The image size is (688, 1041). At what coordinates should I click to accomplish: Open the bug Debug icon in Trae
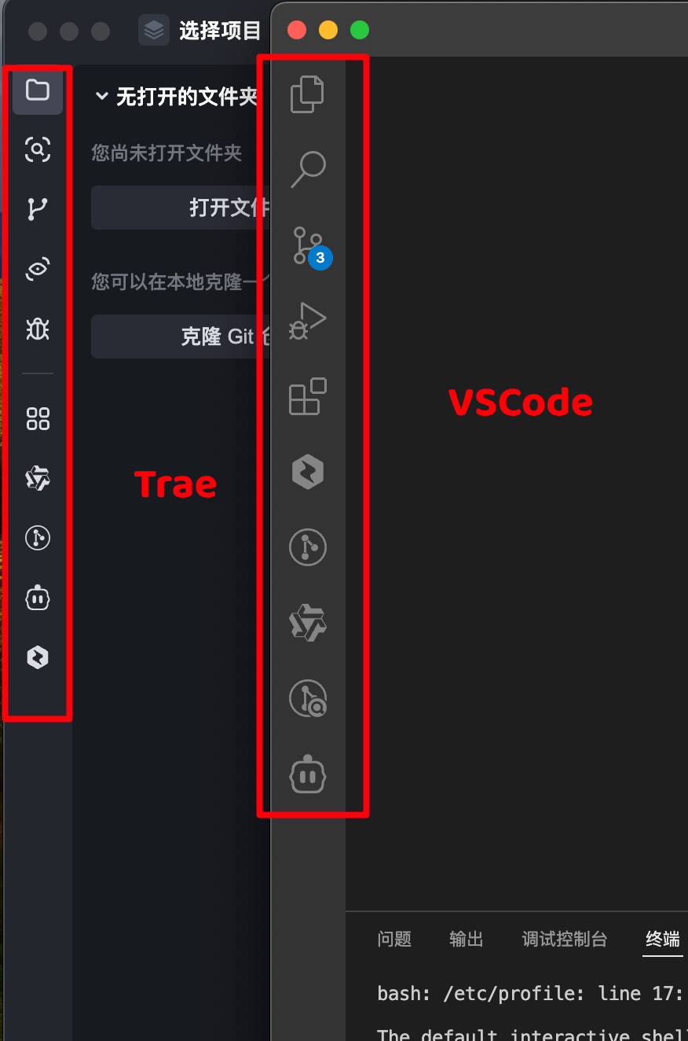pos(38,328)
